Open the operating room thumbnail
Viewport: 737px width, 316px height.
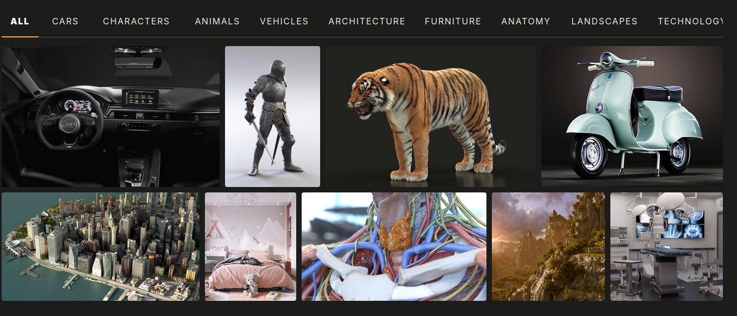666,247
